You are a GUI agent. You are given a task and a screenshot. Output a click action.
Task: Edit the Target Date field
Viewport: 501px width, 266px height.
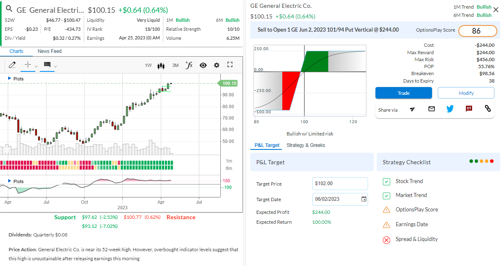pos(340,199)
